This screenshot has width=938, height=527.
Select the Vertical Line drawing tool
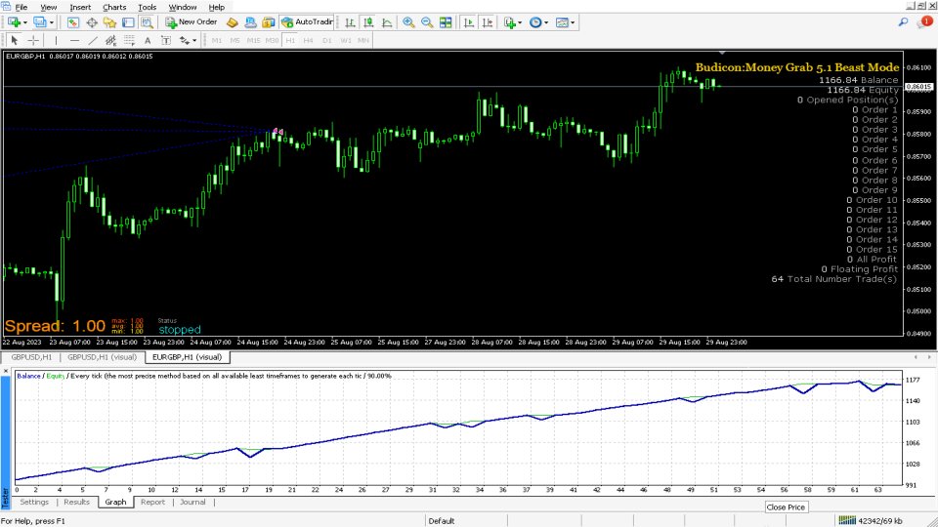click(x=56, y=40)
